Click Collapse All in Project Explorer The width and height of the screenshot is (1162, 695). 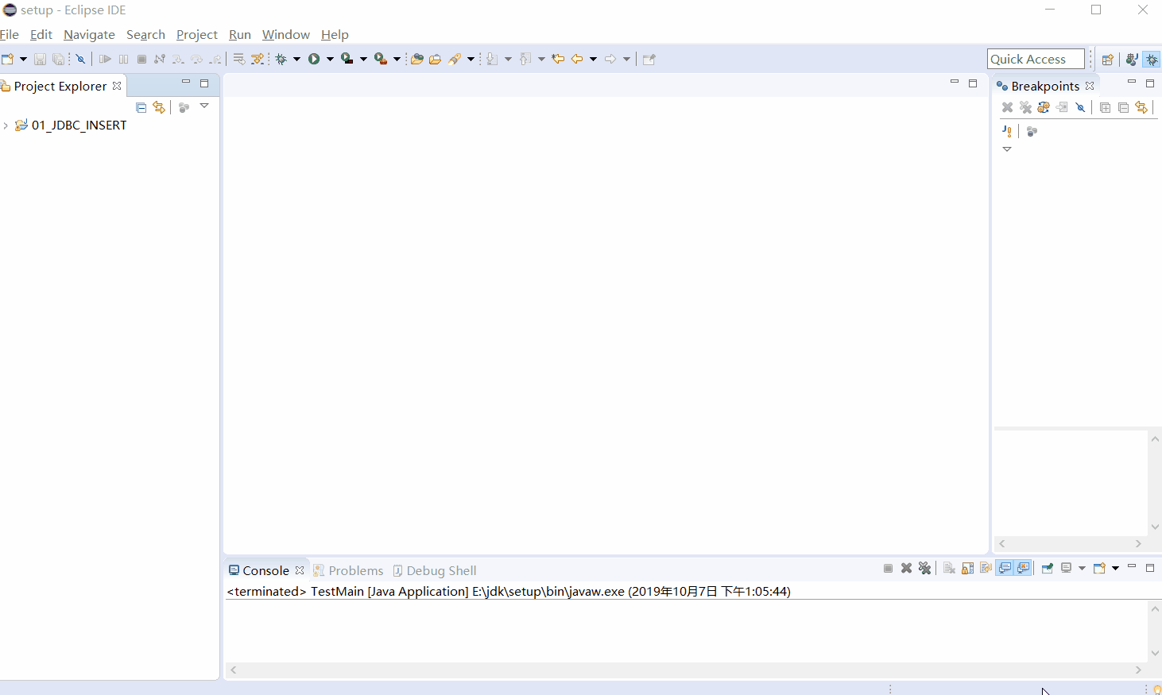[x=141, y=107]
